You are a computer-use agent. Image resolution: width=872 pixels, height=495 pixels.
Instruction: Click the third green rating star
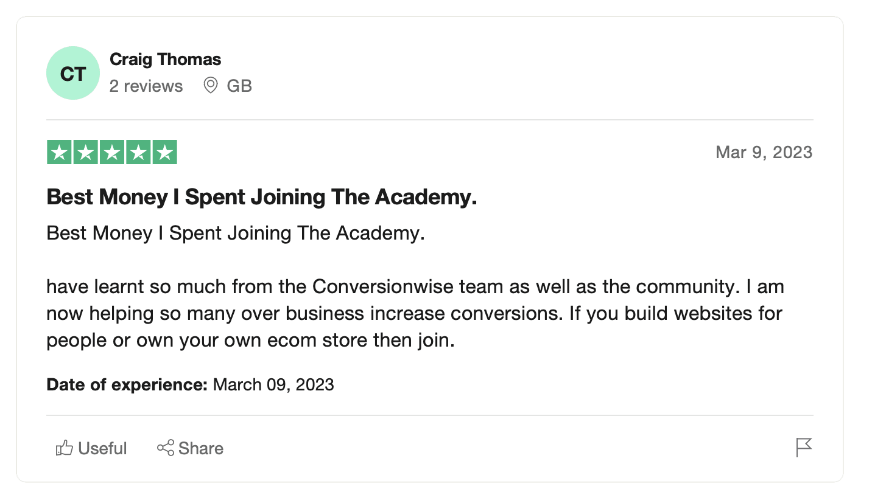point(112,153)
